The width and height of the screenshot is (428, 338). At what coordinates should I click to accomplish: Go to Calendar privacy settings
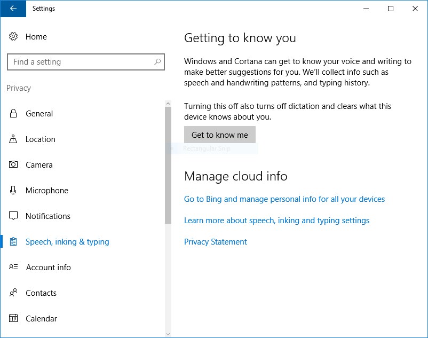(41, 319)
